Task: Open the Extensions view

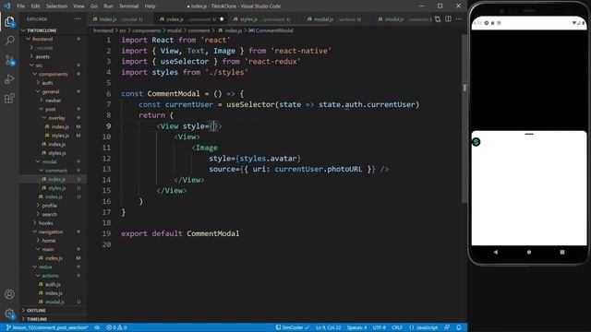Action: click(9, 99)
